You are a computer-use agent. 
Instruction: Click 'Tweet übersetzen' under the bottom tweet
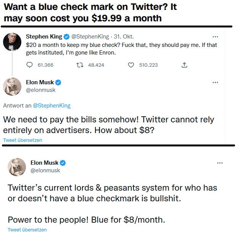click(27, 230)
